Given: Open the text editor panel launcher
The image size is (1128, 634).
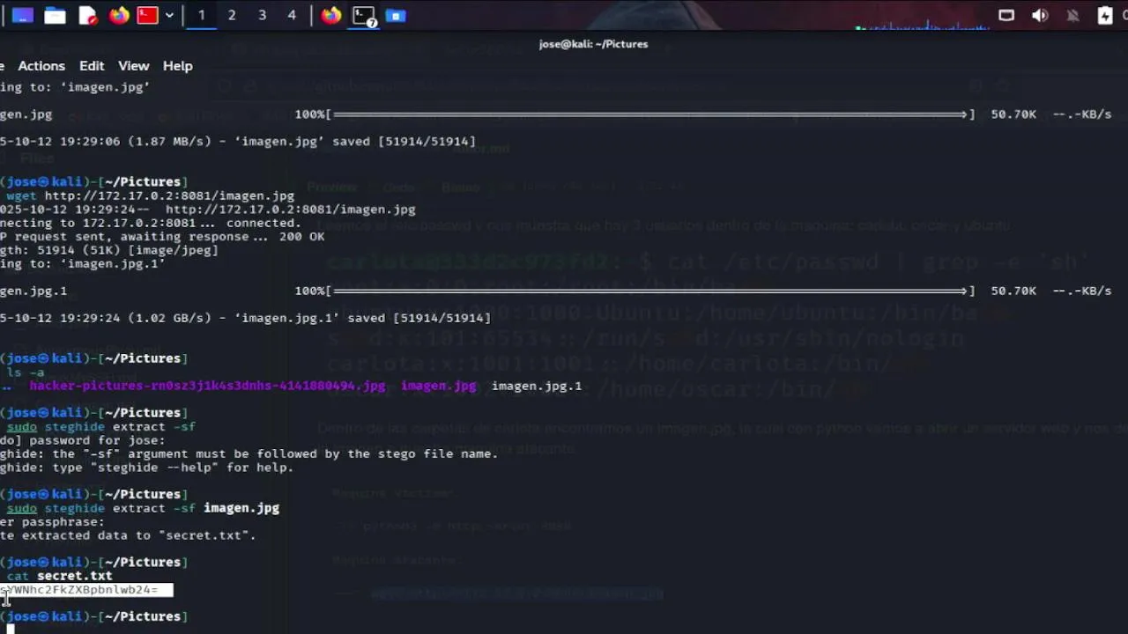Looking at the screenshot, I should pyautogui.click(x=87, y=15).
